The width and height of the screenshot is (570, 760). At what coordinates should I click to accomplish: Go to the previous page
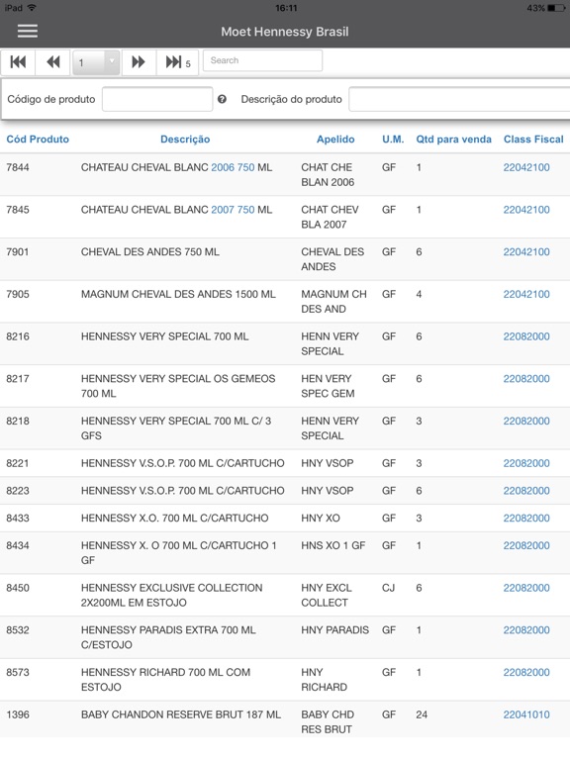point(52,62)
